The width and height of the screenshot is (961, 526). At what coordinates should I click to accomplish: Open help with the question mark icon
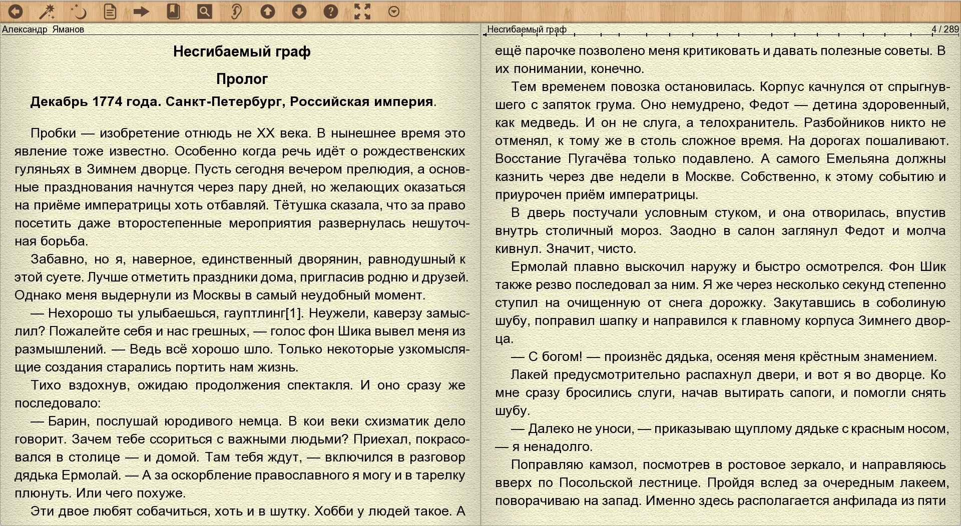tap(331, 11)
